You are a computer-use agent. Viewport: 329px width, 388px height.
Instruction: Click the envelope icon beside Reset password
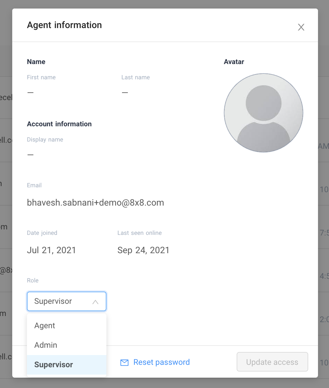pos(124,362)
